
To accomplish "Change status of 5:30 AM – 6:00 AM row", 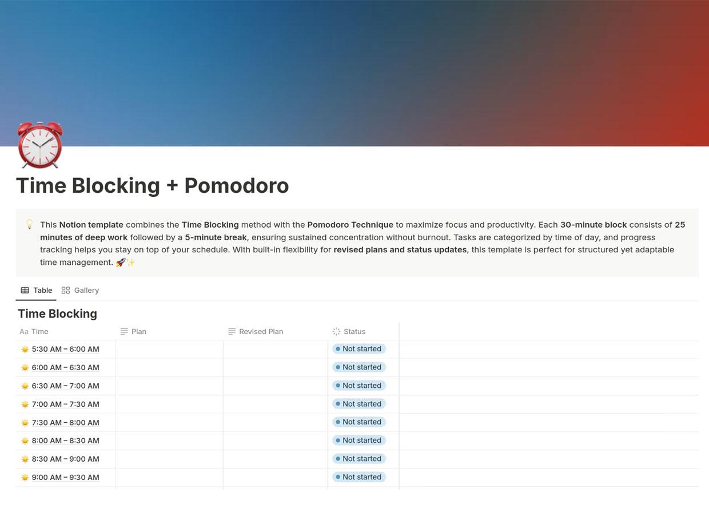I will tap(359, 348).
